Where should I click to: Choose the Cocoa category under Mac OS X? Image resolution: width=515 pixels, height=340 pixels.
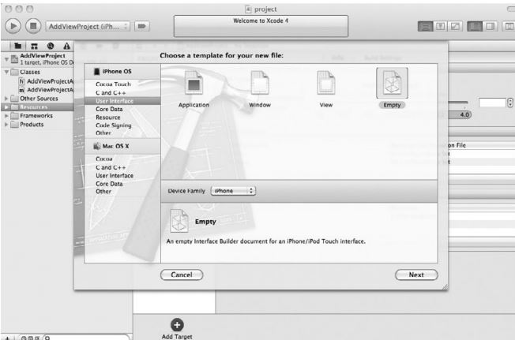[104, 159]
